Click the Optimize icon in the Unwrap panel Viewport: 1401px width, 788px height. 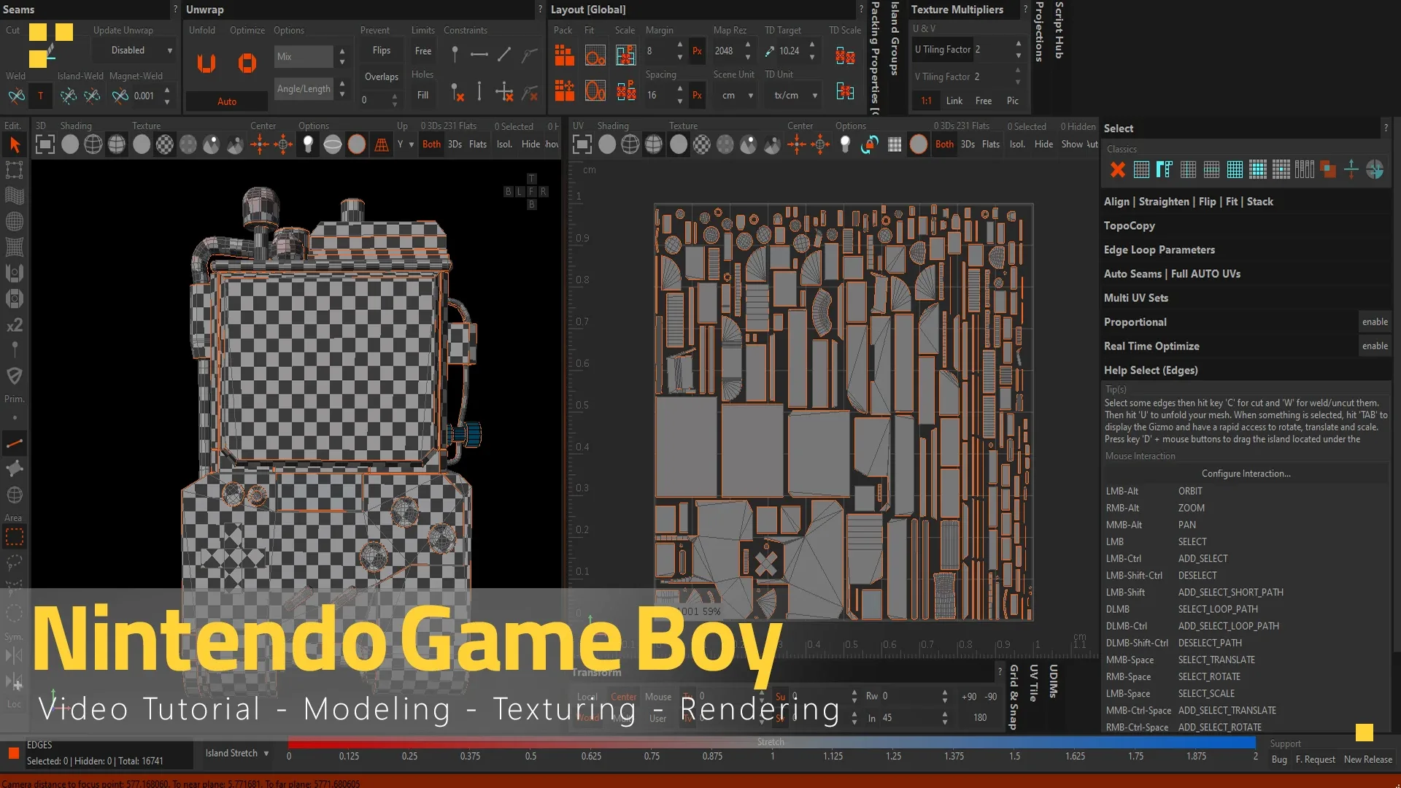coord(247,63)
